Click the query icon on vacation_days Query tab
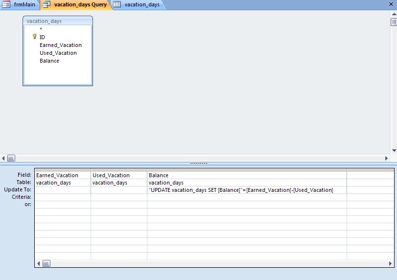Viewport: 397px width, 280px height. (47, 4)
